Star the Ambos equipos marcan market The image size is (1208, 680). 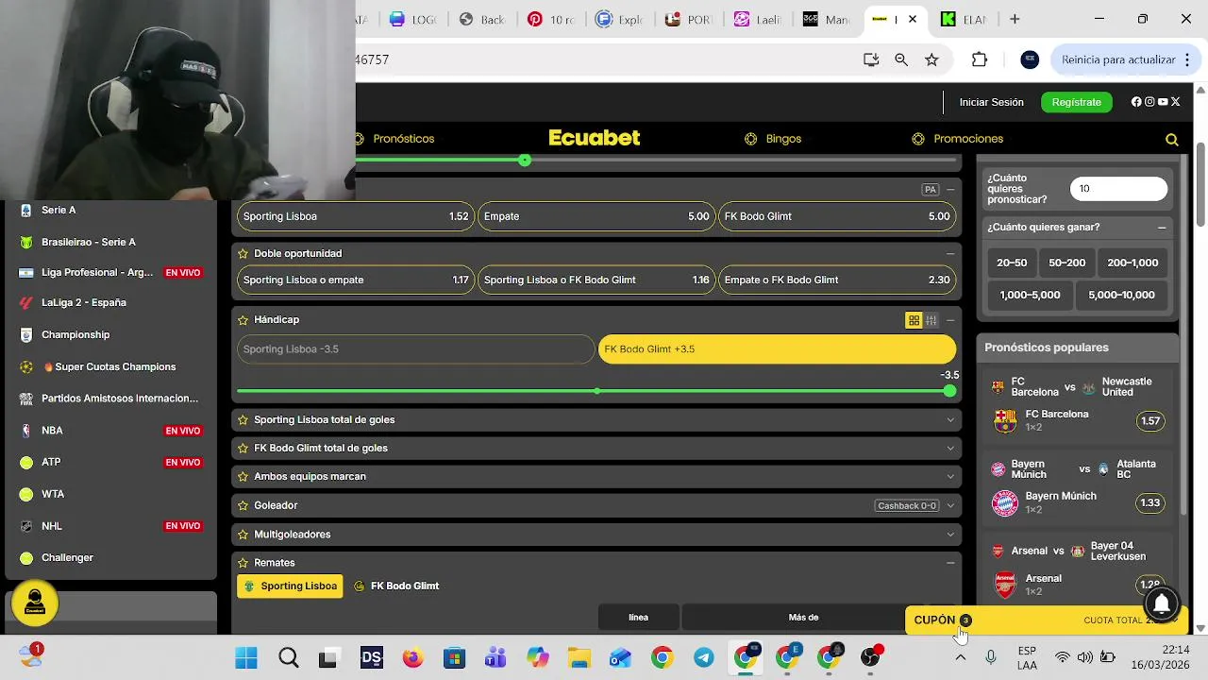pos(243,476)
